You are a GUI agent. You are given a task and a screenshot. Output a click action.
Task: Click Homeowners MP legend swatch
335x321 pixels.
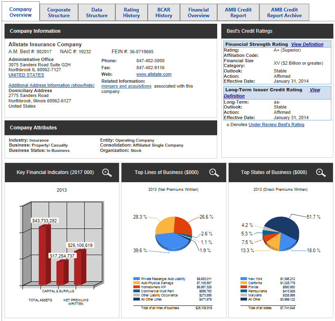[137, 287]
